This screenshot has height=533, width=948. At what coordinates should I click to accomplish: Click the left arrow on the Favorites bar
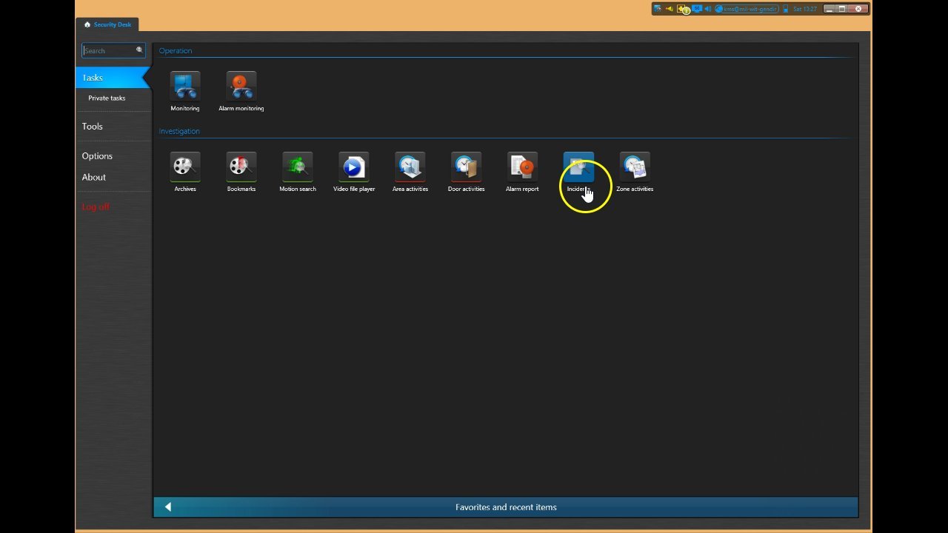pyautogui.click(x=168, y=507)
